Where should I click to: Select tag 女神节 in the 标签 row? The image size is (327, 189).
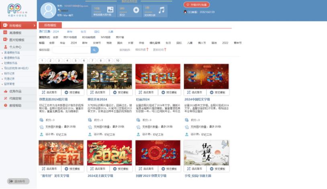click(97, 43)
